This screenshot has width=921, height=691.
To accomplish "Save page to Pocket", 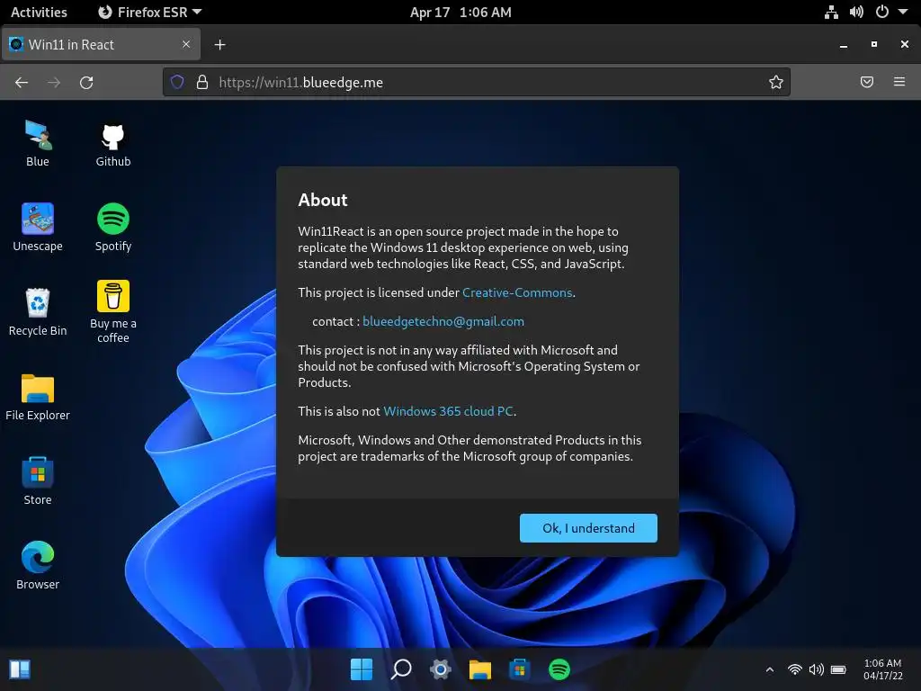I will (866, 82).
